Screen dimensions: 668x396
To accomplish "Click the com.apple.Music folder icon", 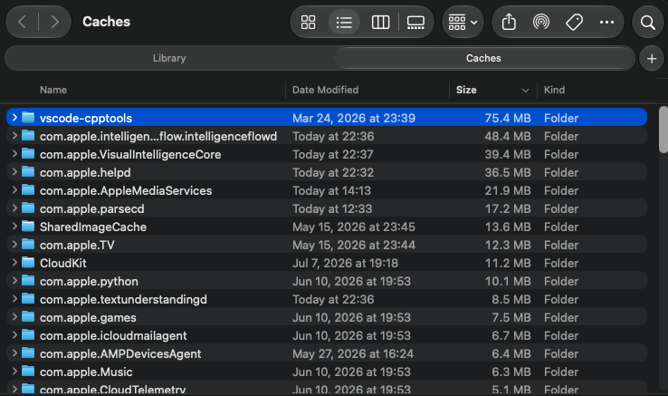I will point(28,372).
